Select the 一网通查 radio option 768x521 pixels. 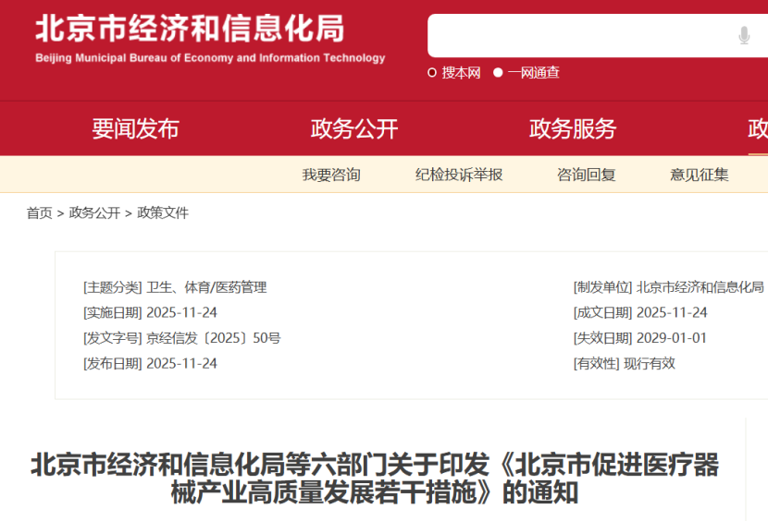(x=526, y=73)
